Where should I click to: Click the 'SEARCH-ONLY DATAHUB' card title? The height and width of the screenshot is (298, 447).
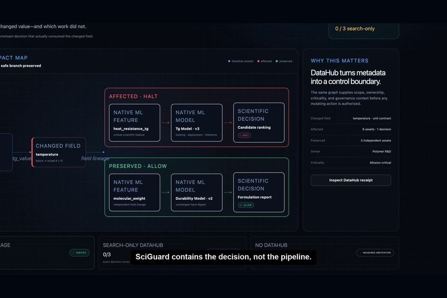pyautogui.click(x=133, y=245)
